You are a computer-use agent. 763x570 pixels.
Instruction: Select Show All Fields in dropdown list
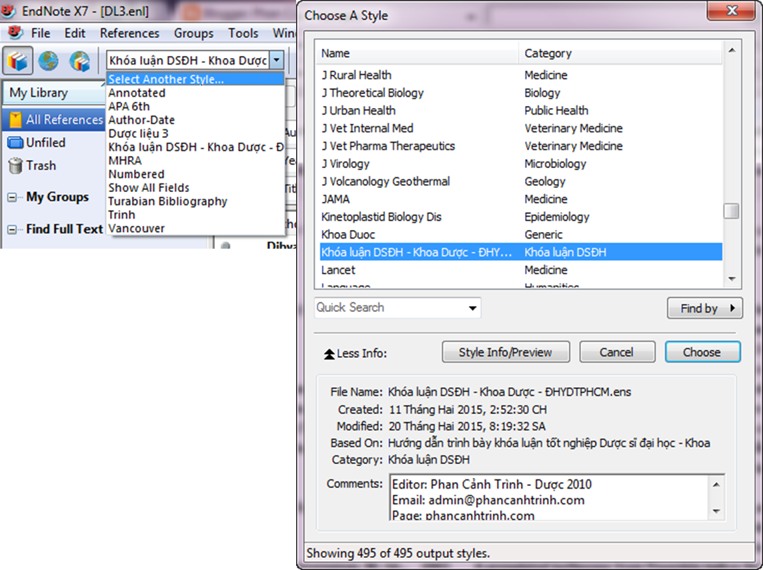click(195, 188)
